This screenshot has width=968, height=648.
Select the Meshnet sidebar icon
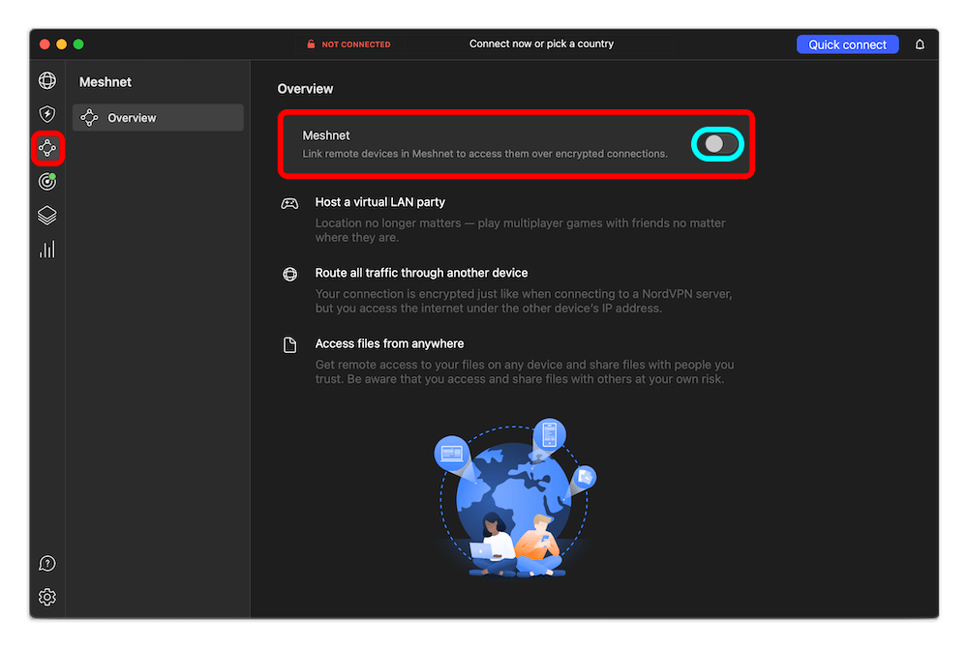pyautogui.click(x=46, y=148)
